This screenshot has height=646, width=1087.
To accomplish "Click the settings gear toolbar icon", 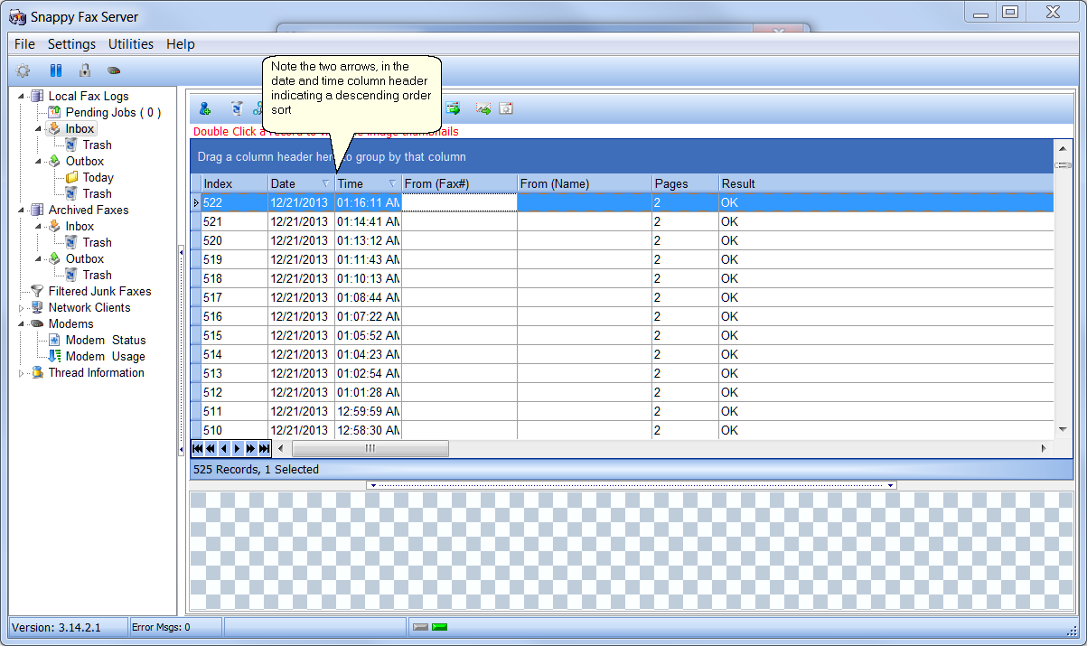I will point(23,70).
